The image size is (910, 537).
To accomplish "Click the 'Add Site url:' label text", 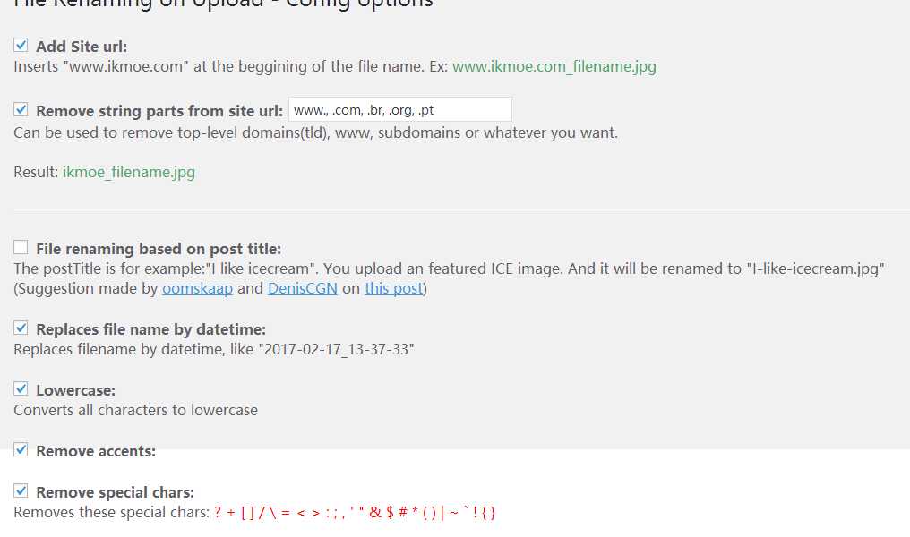I will (82, 47).
